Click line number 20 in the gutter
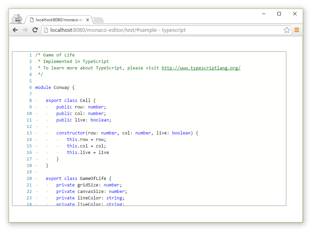Image resolution: width=314 pixels, height=235 pixels. coord(29,178)
